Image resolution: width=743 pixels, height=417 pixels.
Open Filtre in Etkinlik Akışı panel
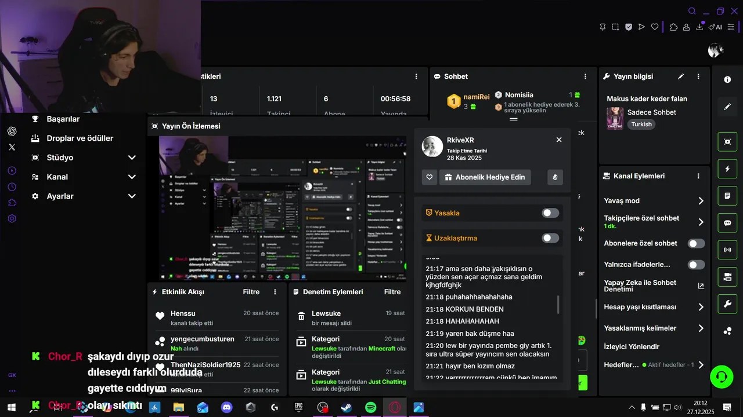click(251, 292)
